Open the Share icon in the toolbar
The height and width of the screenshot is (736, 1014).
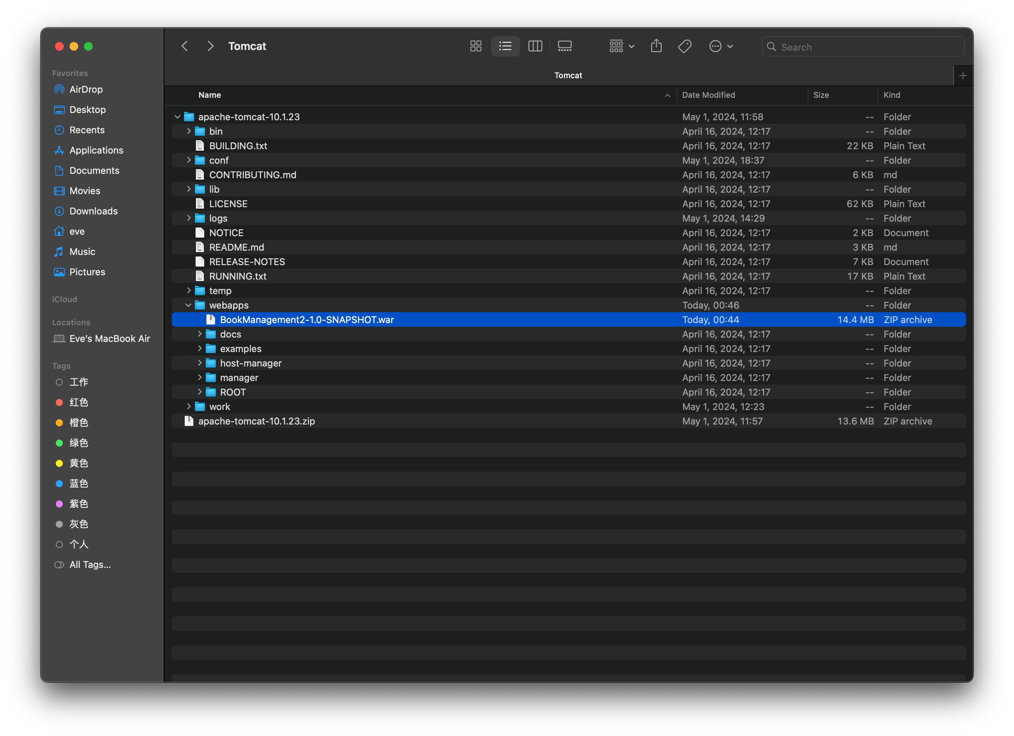tap(656, 46)
